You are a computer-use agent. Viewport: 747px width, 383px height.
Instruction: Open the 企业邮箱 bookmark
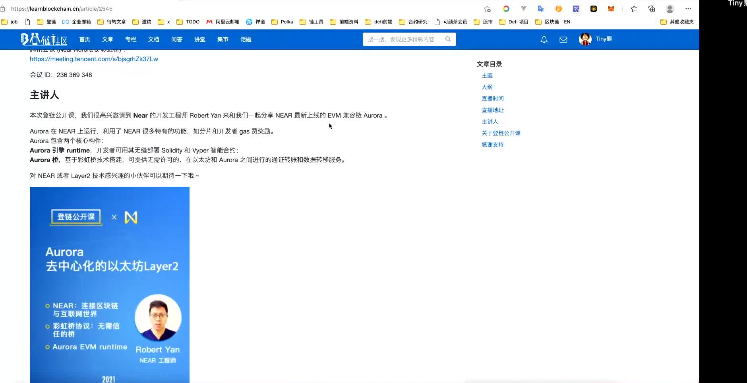click(77, 22)
